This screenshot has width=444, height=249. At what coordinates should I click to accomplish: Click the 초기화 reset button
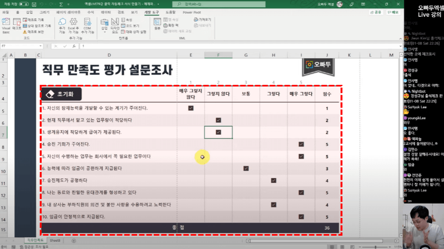(62, 94)
